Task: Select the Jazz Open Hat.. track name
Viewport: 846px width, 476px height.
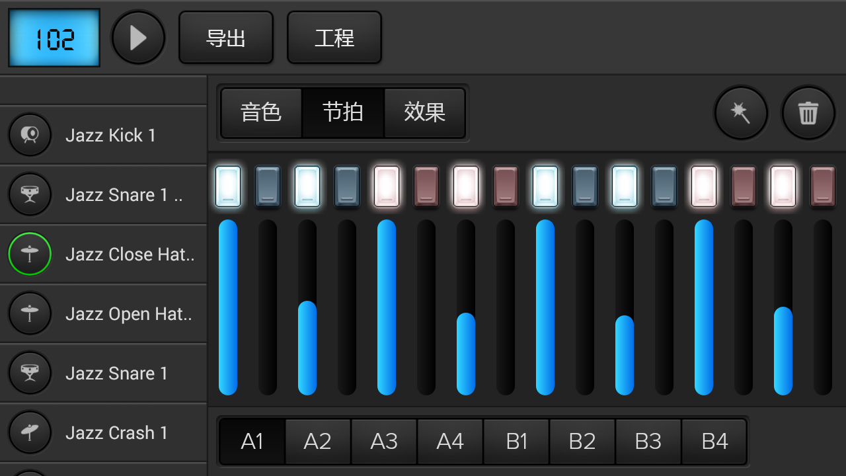Action: [x=129, y=314]
